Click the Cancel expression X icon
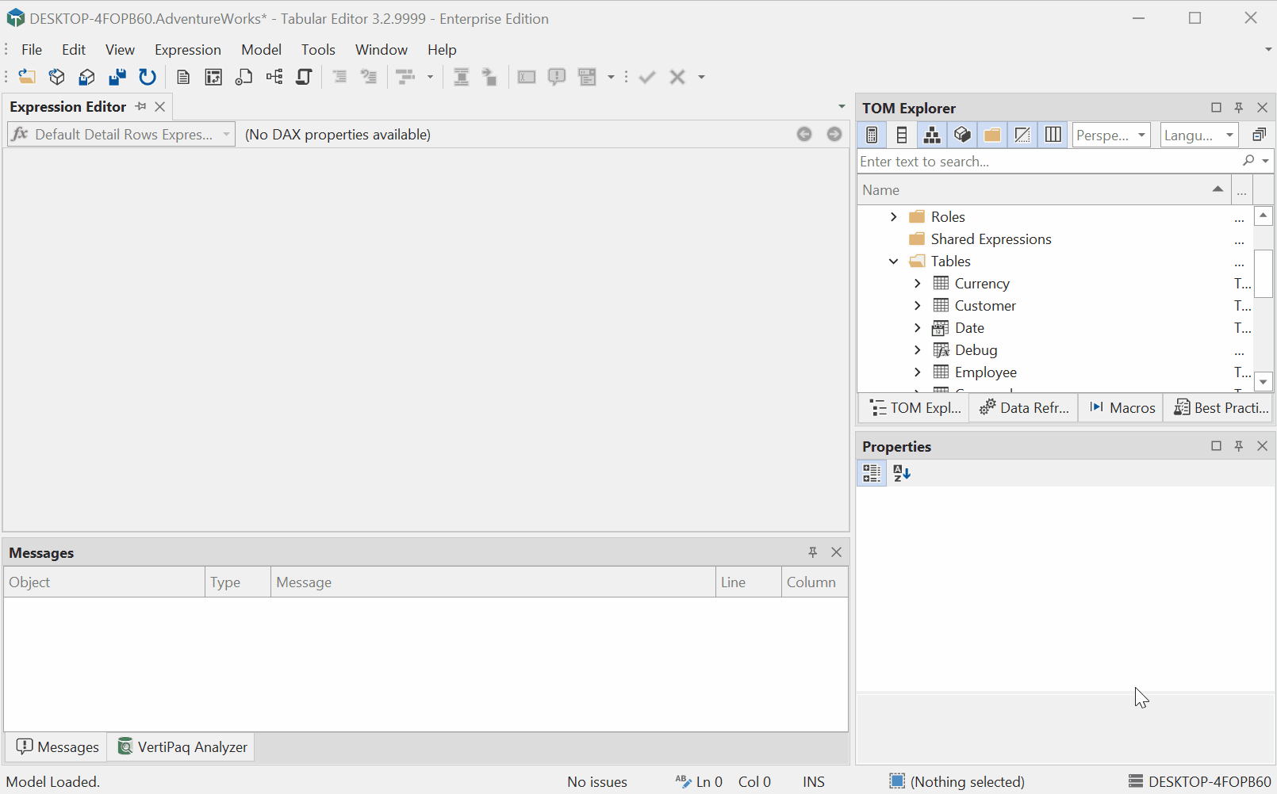Screen dimensions: 1277x794 pyautogui.click(x=677, y=77)
